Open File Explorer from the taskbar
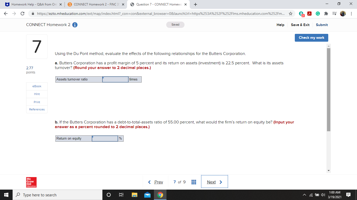The image size is (357, 200). [134, 195]
